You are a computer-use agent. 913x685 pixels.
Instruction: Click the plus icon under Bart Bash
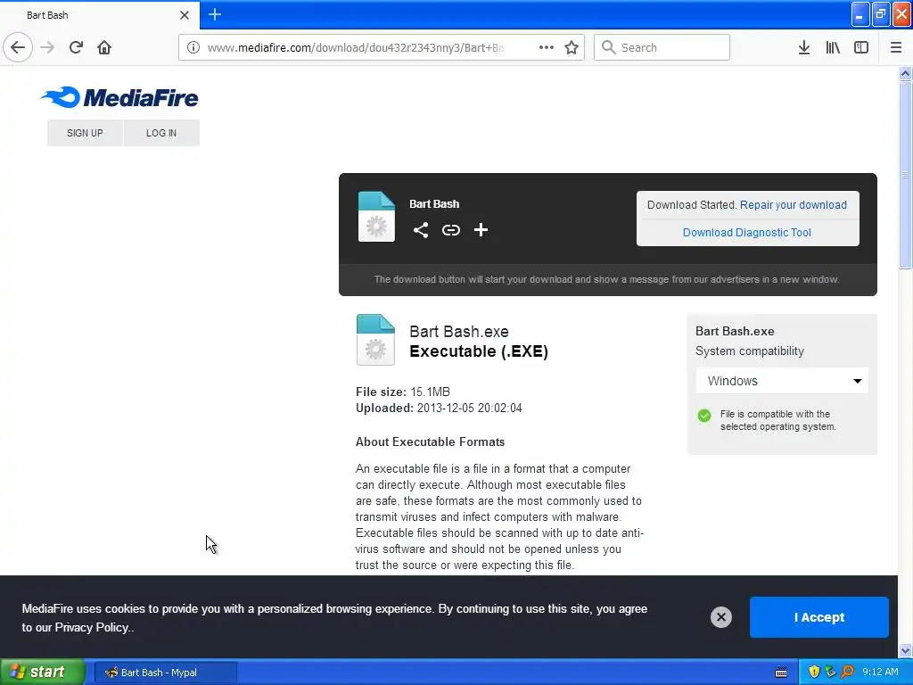point(481,230)
